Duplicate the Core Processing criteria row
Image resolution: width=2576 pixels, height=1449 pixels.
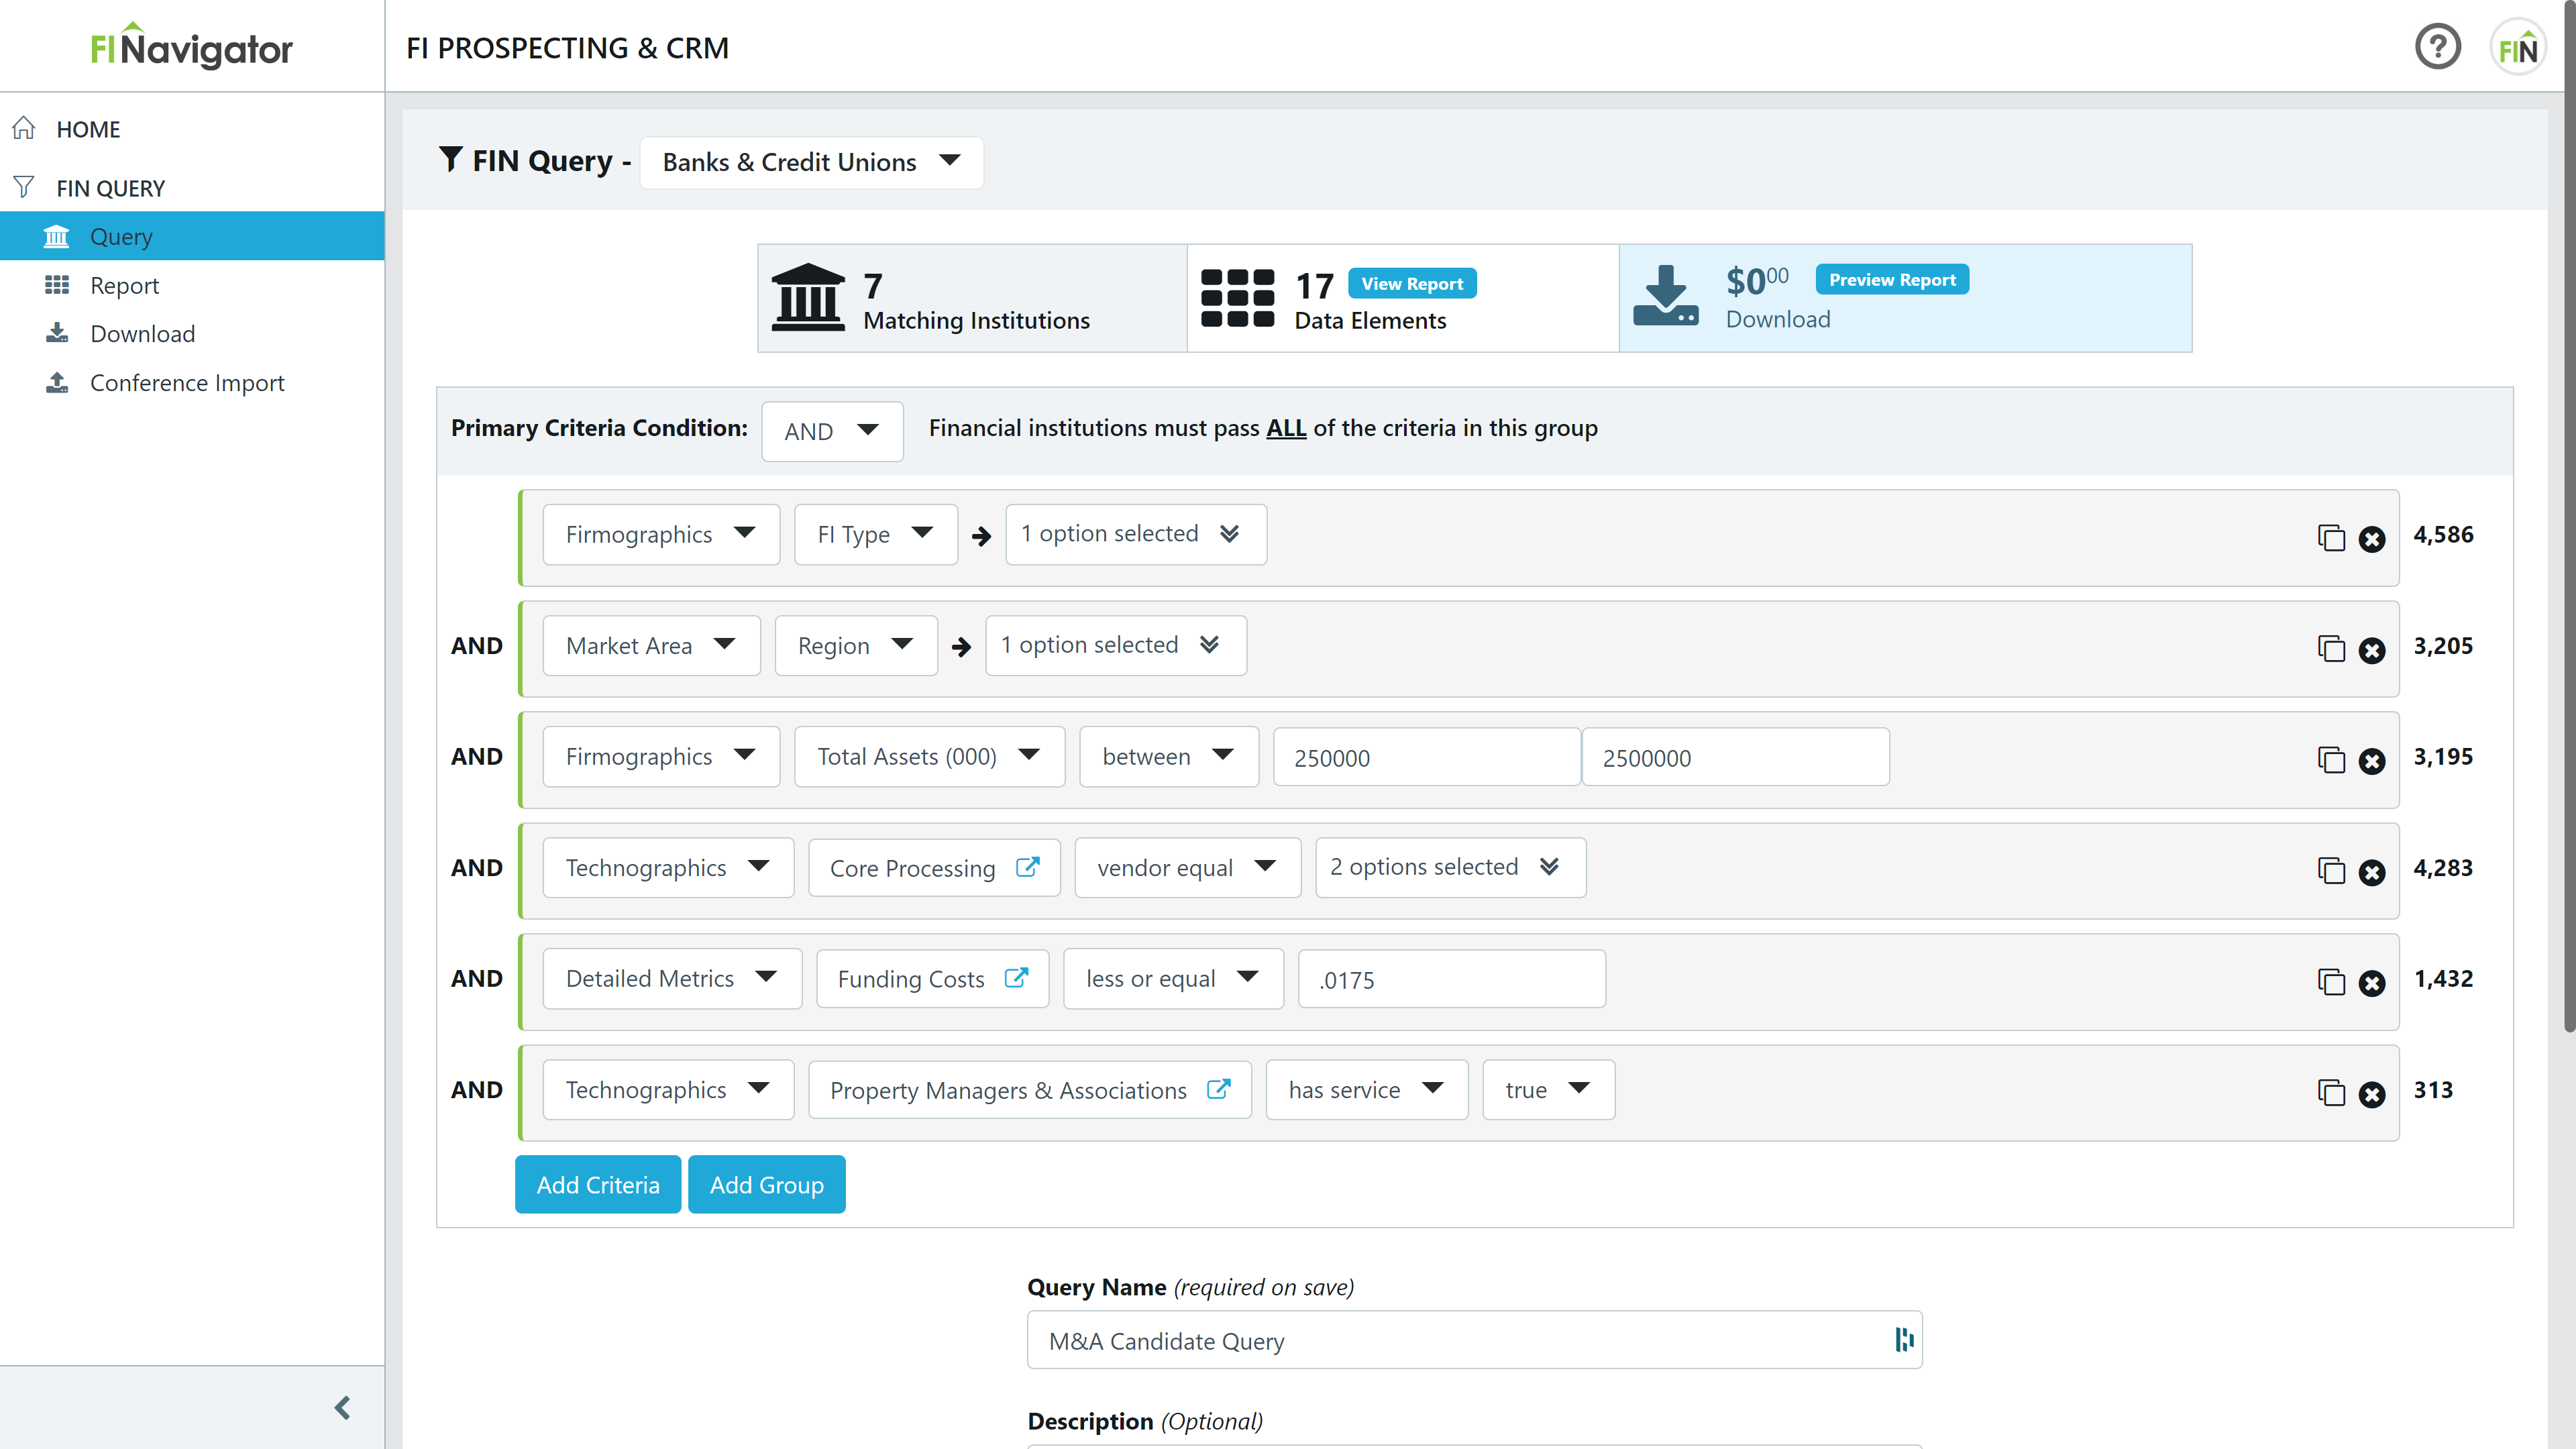(2331, 871)
